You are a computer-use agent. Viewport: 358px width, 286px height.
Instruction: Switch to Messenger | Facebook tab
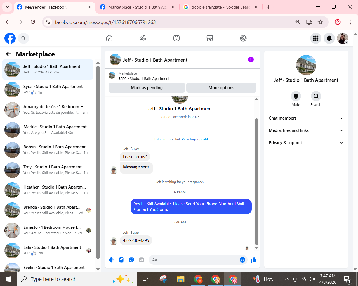pos(53,7)
